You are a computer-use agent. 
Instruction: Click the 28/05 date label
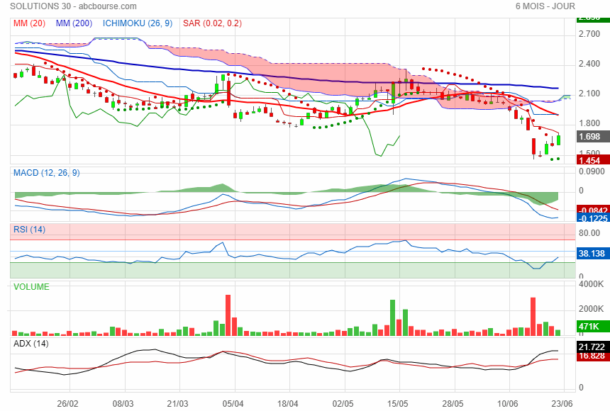pos(453,404)
